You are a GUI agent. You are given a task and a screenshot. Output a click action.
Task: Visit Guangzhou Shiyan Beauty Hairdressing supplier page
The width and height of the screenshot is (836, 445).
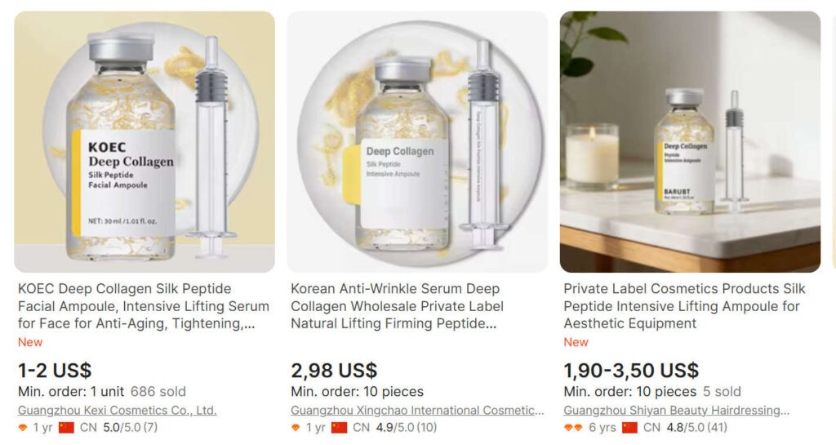point(676,411)
